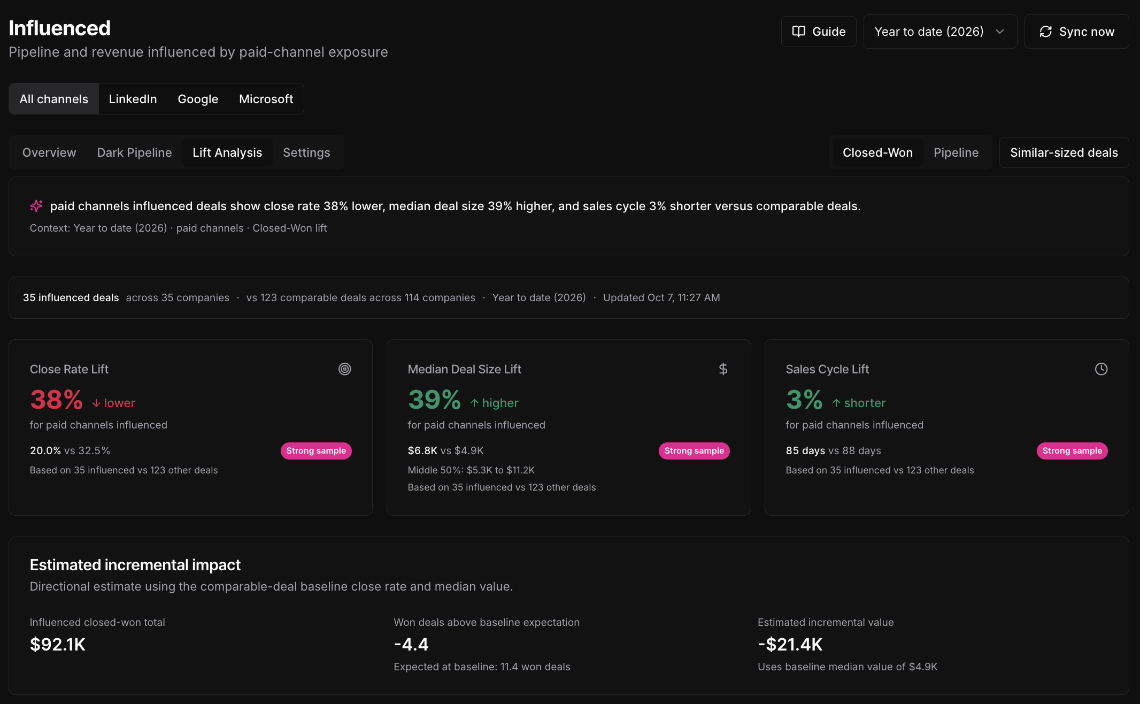
Task: Click the 38% close rate value
Action: coord(56,400)
